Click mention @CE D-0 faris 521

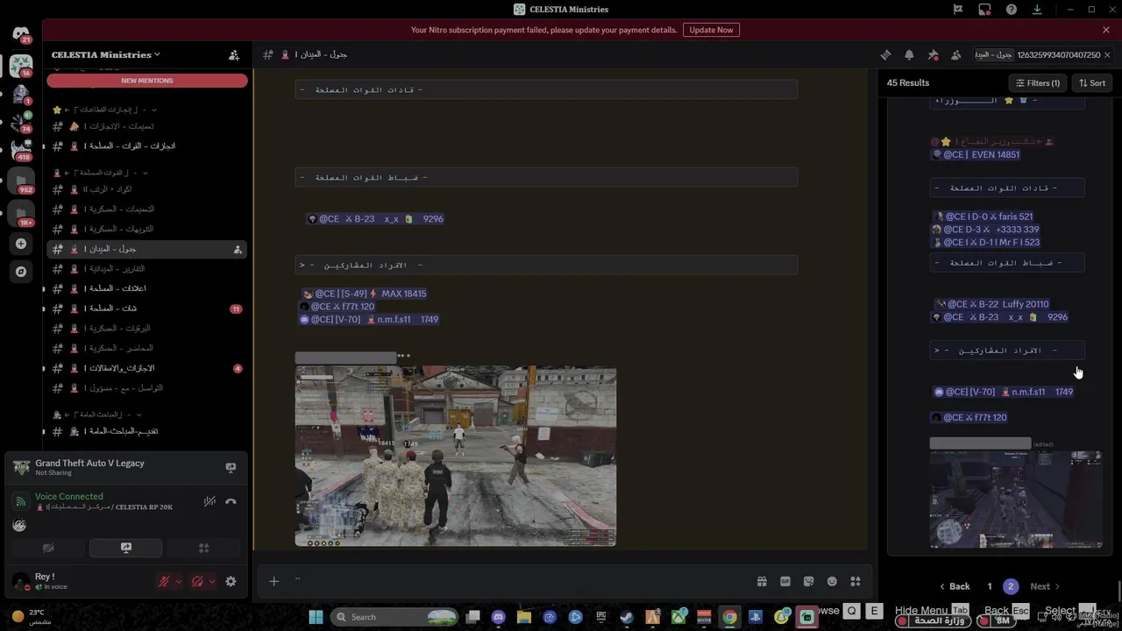coord(984,216)
